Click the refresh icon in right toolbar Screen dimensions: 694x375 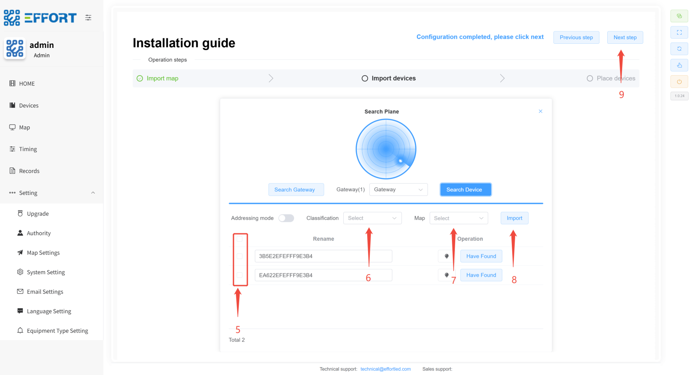(x=679, y=49)
